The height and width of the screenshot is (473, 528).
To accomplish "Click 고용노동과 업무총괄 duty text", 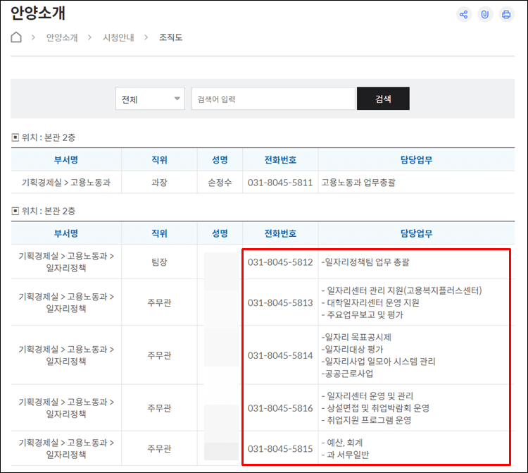I will coord(358,183).
